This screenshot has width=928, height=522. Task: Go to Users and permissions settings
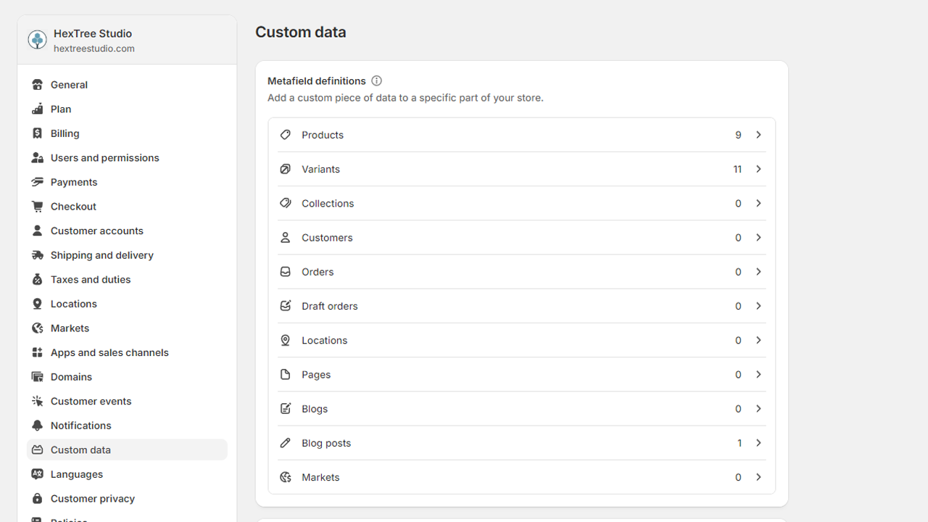(x=105, y=157)
